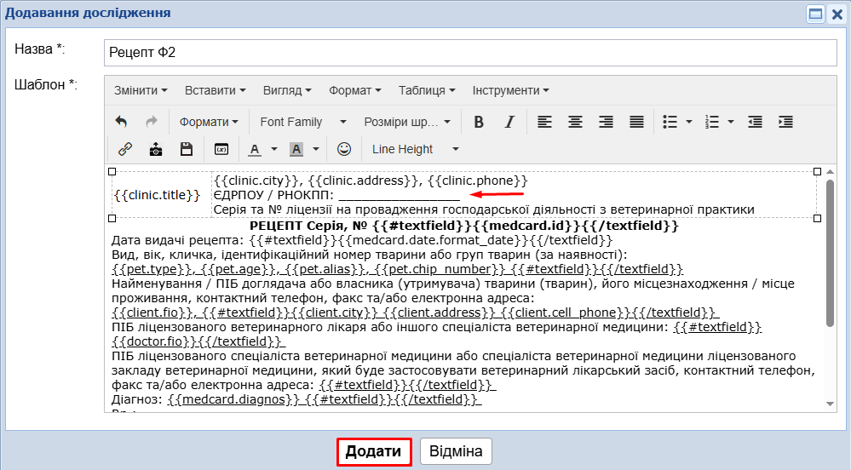This screenshot has height=470, width=851.
Task: Click the upload image icon
Action: (x=156, y=149)
